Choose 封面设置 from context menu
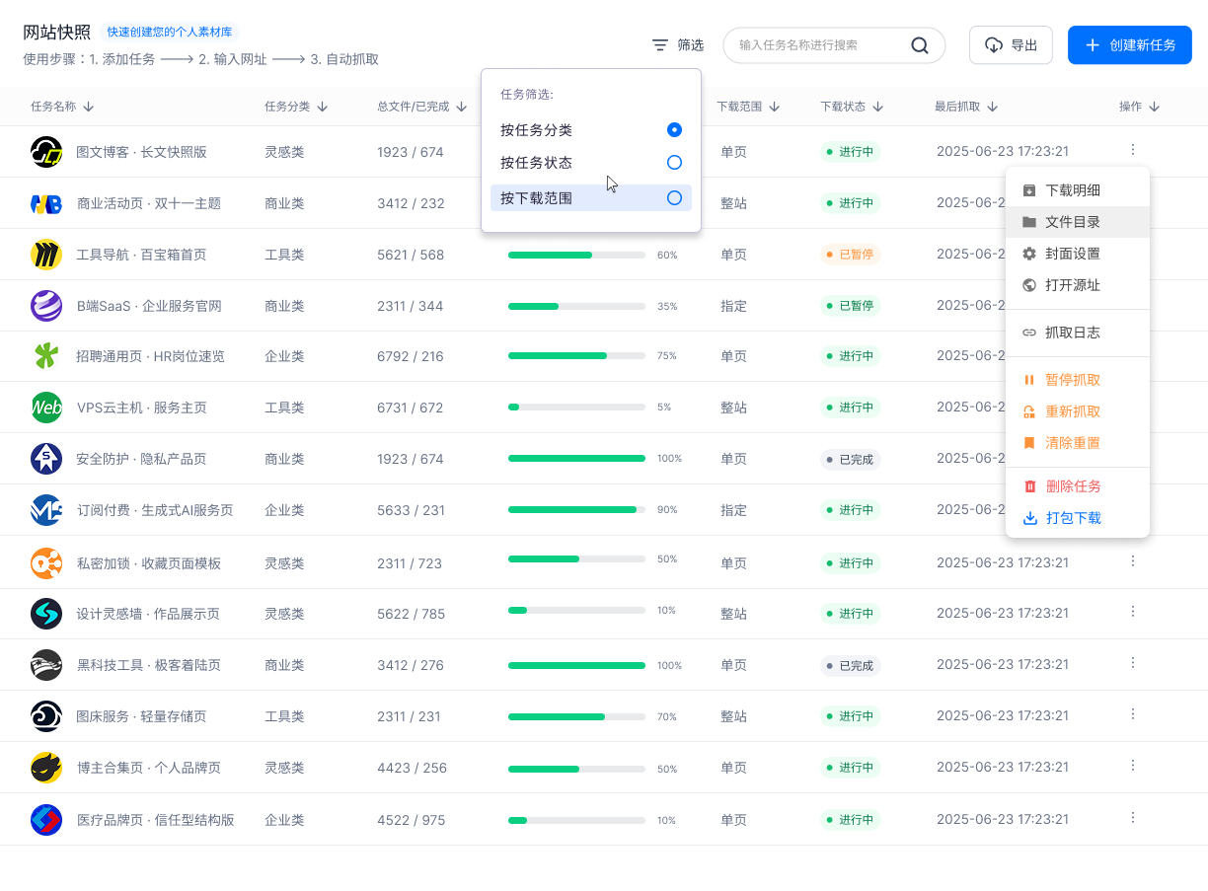Screen dimensions: 1208x891 coord(1078,254)
